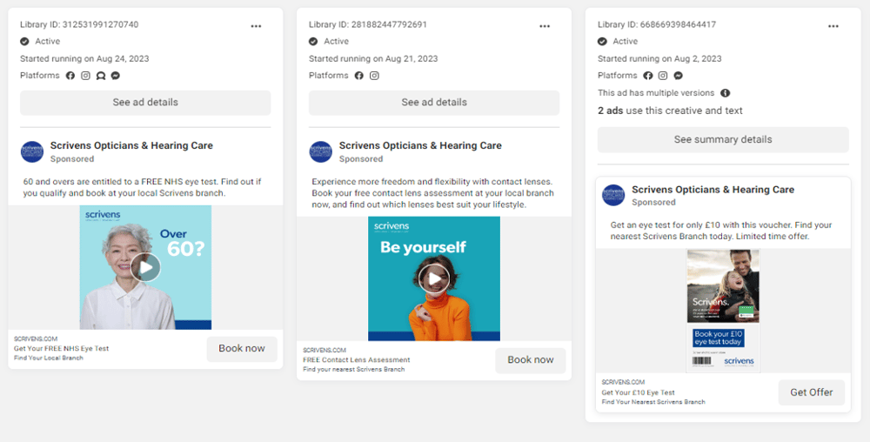This screenshot has height=442, width=870.
Task: Click the Facebook platform icon on ad 668669398464417
Action: pyautogui.click(x=648, y=76)
